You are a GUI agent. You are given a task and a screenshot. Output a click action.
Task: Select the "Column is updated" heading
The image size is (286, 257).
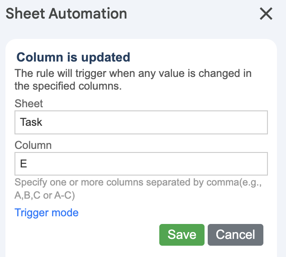point(73,57)
